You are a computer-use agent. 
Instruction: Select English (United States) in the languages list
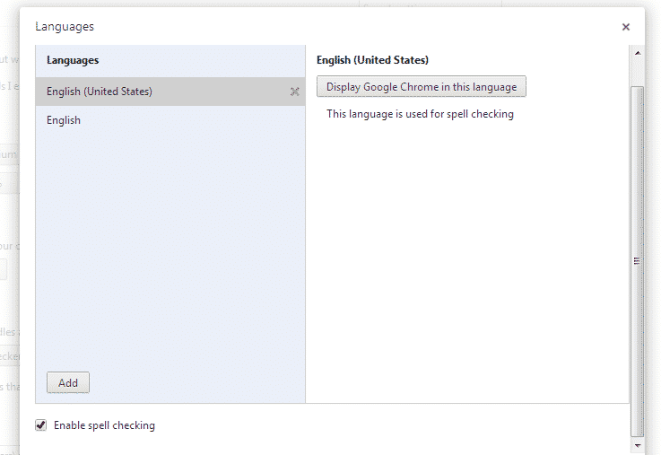(100, 92)
